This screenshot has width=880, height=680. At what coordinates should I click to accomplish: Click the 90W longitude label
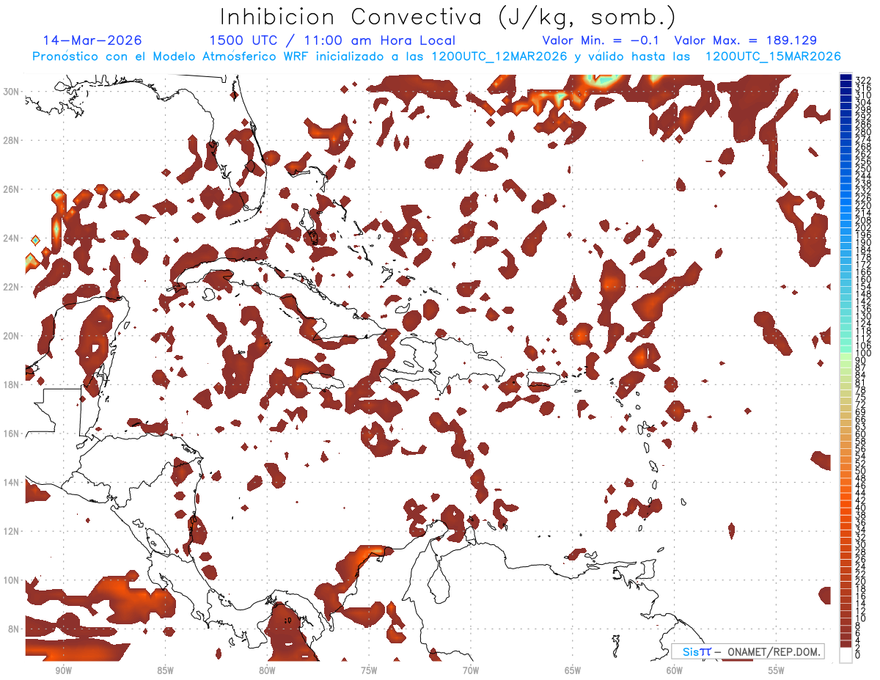click(63, 670)
